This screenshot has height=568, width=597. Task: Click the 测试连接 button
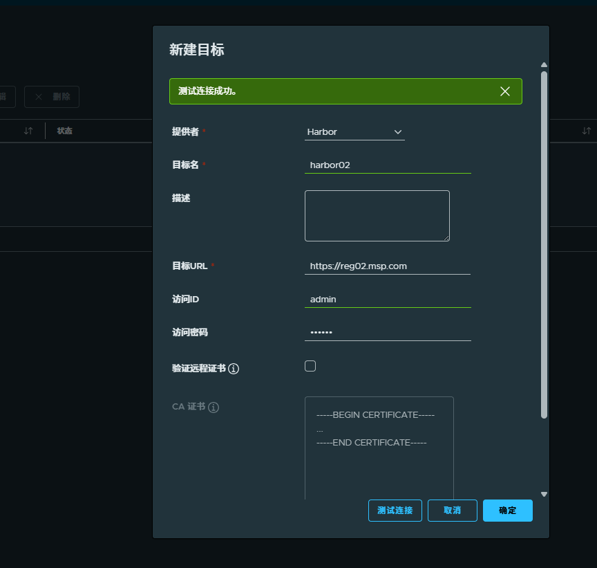pos(395,511)
